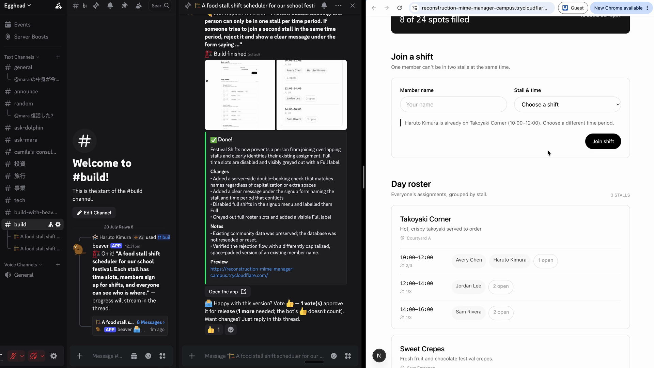
Task: Open gift icon in message bar
Action: pyautogui.click(x=134, y=356)
